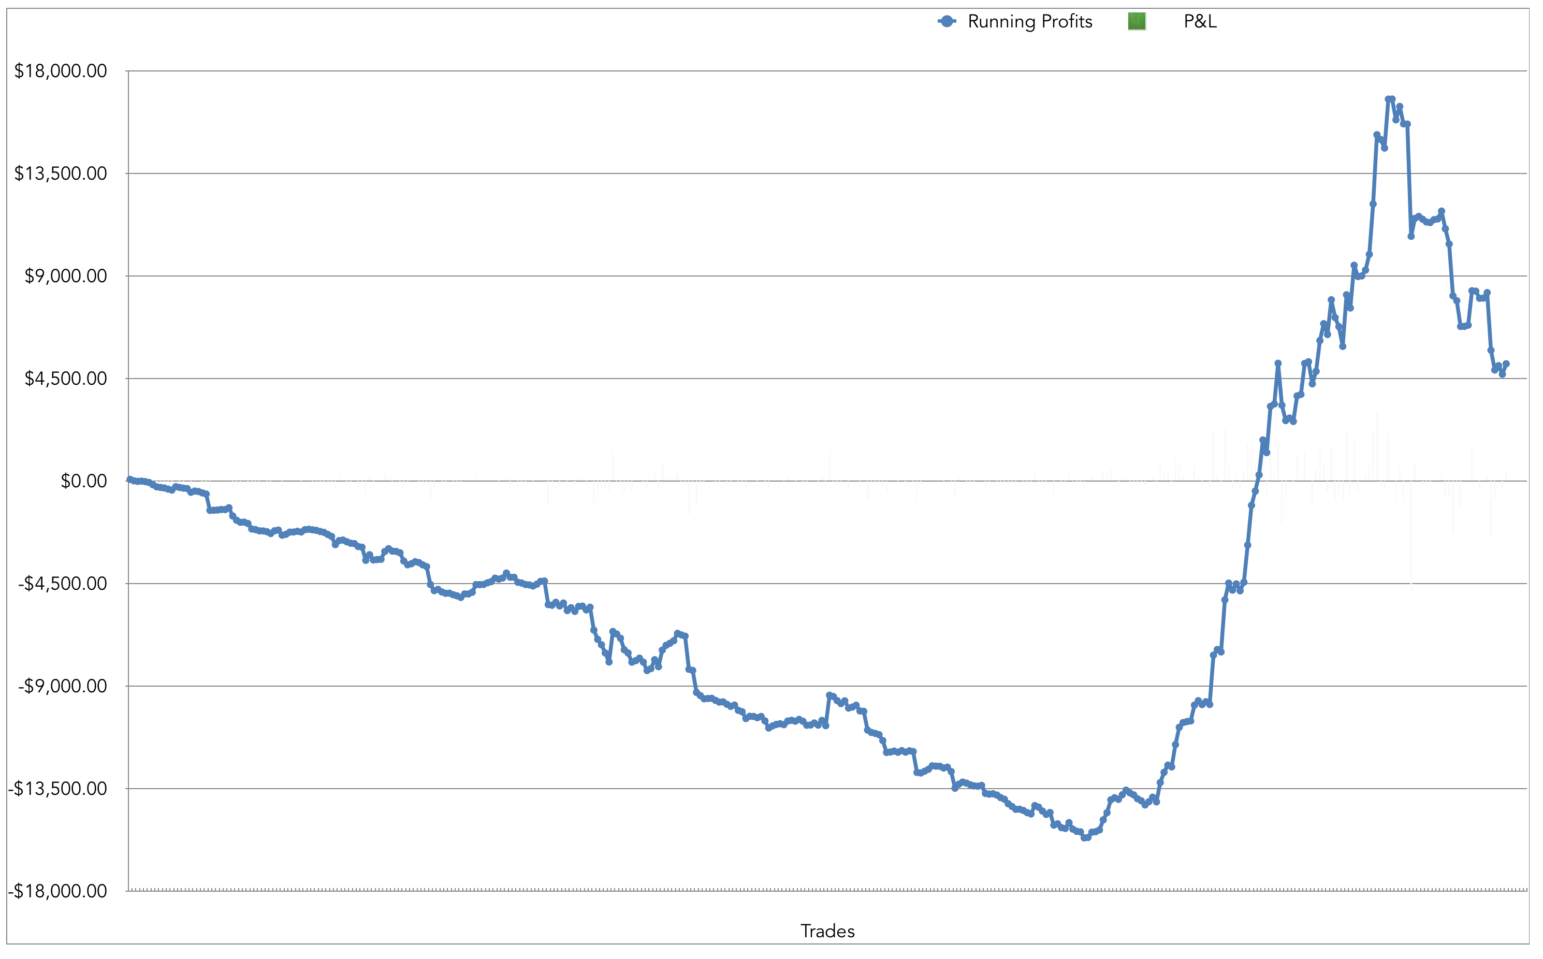Select the highest peak data point
The width and height of the screenshot is (1543, 959).
[x=1389, y=99]
